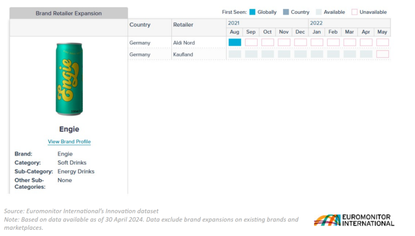Click Kaufland's unavailable May 2022 cell

tap(382, 54)
